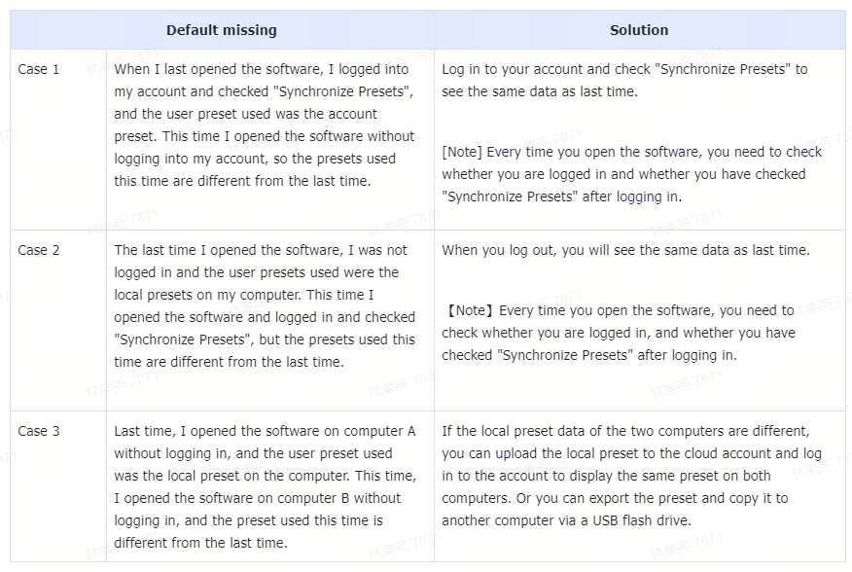Click the Case 3 description starting 'Last time, I opened'
The width and height of the screenshot is (852, 572).
pyautogui.click(x=266, y=487)
